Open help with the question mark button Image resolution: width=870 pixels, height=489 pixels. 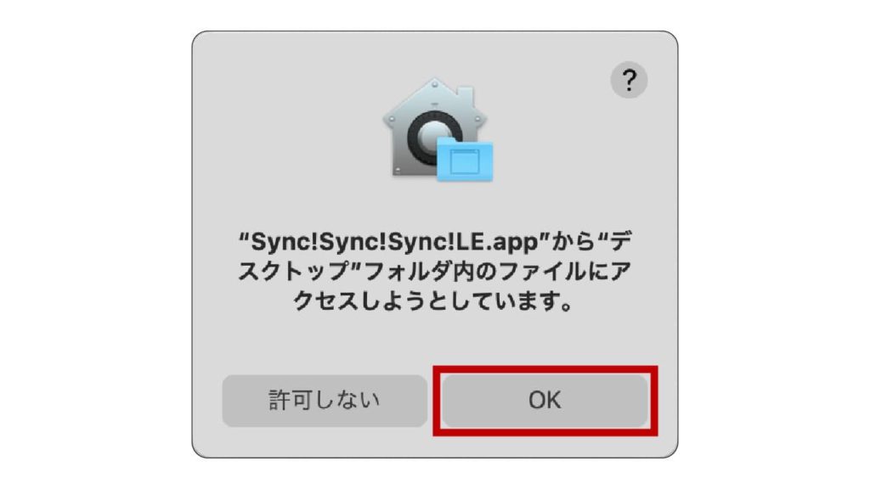629,81
